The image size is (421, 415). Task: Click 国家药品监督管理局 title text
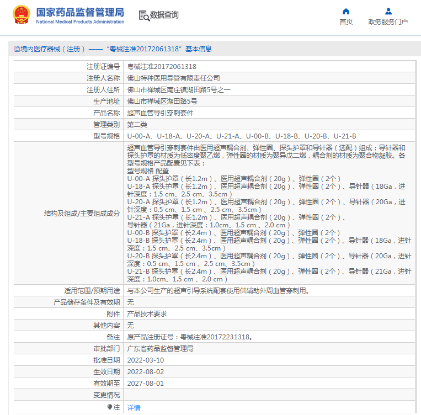80,12
